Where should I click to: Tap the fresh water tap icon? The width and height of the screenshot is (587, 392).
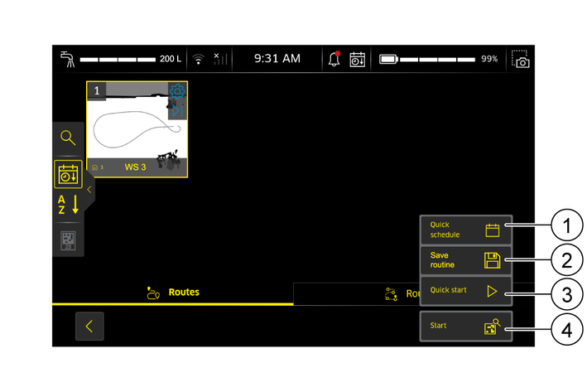(67, 59)
